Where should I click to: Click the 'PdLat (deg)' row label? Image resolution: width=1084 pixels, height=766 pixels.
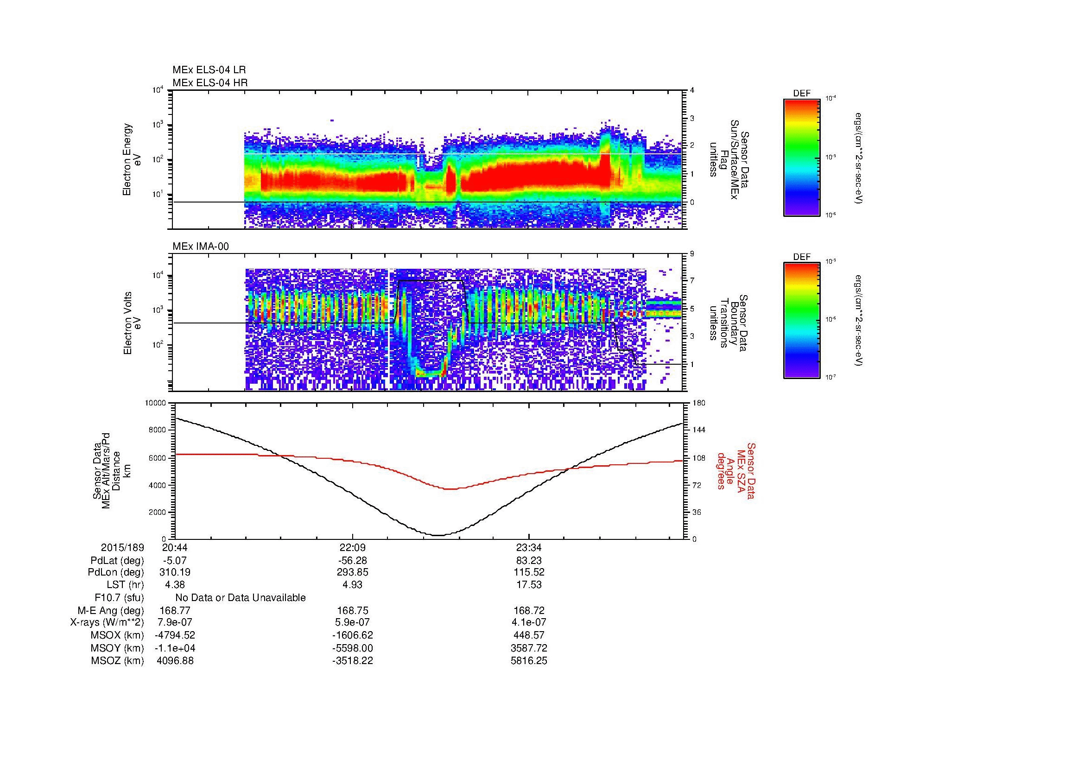point(117,561)
